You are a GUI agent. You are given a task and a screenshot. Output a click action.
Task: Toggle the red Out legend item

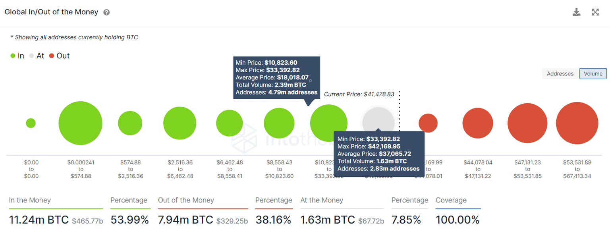[x=59, y=56]
